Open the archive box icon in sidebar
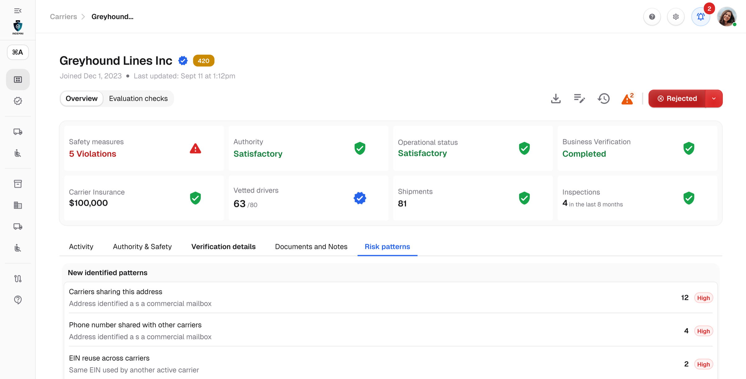This screenshot has width=746, height=379. tap(18, 184)
